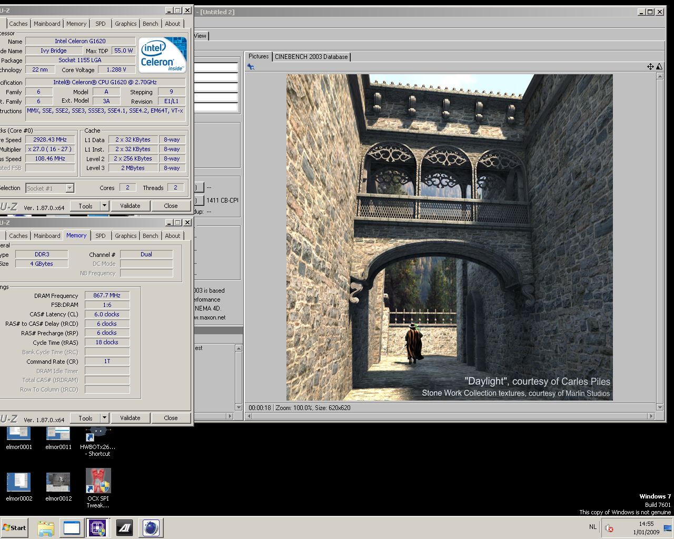
Task: Open the elmor0002 desktop file
Action: [x=19, y=486]
